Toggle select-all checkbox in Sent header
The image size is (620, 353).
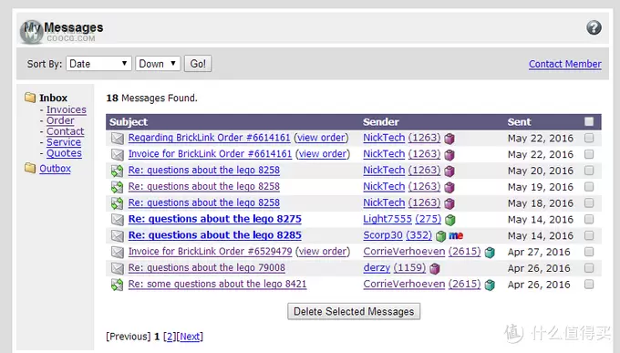tap(589, 121)
